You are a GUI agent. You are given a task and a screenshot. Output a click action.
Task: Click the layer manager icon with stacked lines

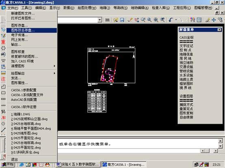click(x=107, y=20)
